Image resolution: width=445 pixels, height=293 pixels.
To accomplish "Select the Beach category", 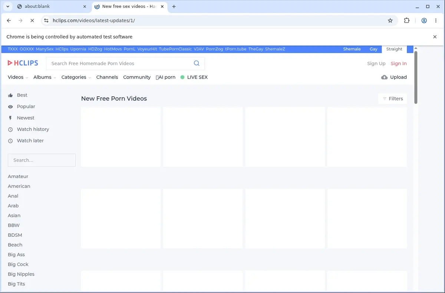I will click(x=15, y=245).
